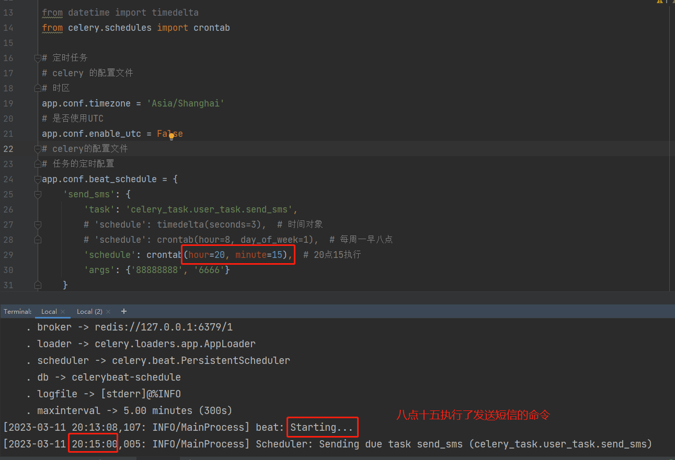Click the imported name crontab on line 14
This screenshot has height=460, width=675.
coord(212,28)
